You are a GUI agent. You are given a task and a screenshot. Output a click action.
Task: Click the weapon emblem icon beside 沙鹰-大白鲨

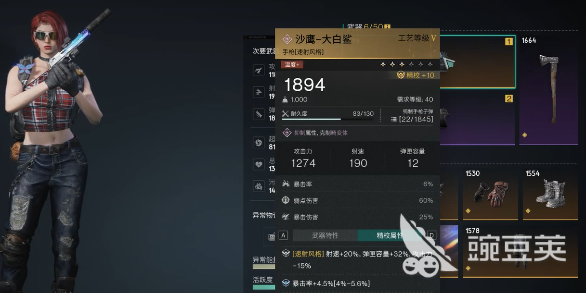[287, 39]
